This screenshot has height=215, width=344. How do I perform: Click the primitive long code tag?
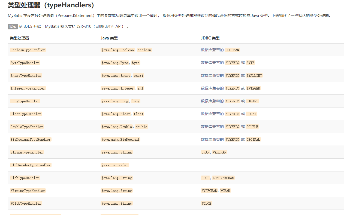point(136,101)
